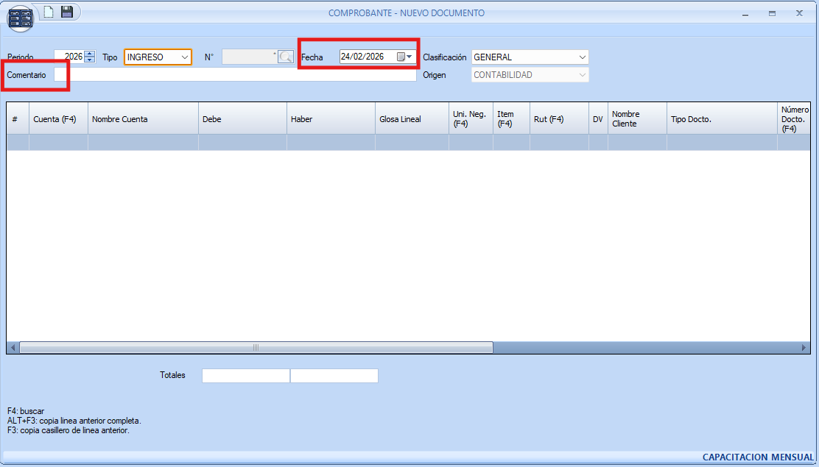Click the Tipo Docto. column header
The height and width of the screenshot is (467, 819).
pyautogui.click(x=721, y=119)
